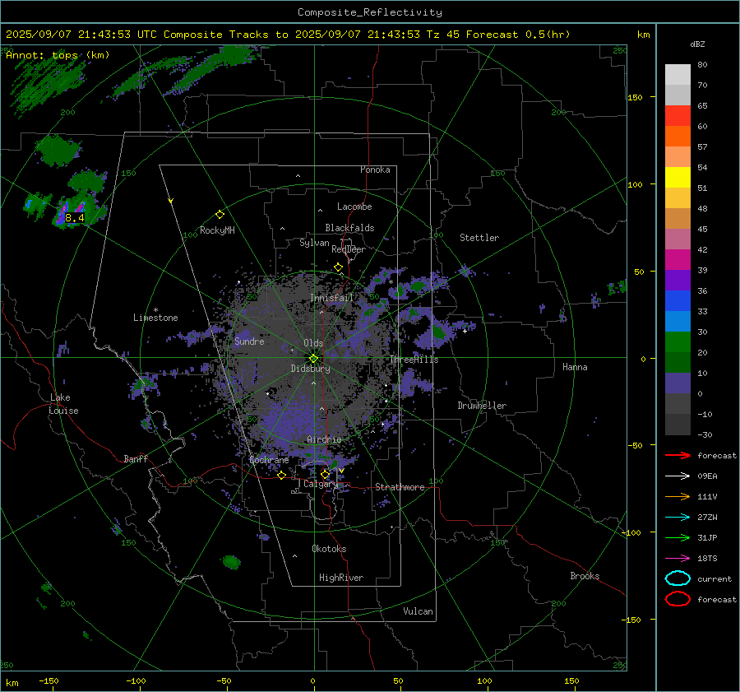Click the radar center diamond near Didsbury
The image size is (740, 692).
314,359
